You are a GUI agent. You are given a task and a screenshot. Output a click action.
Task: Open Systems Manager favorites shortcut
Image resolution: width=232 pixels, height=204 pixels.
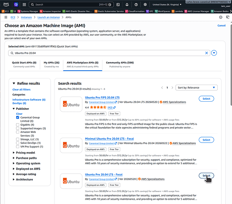[28, 11]
